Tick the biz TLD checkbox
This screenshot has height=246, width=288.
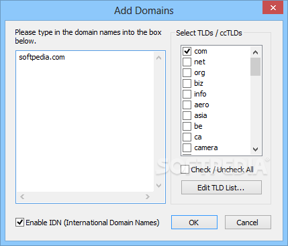pos(187,83)
